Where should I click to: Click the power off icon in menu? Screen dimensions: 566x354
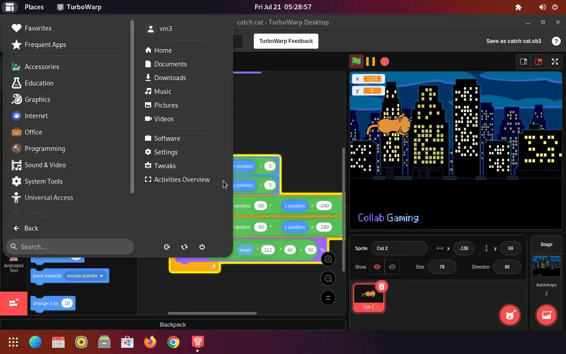tap(202, 247)
